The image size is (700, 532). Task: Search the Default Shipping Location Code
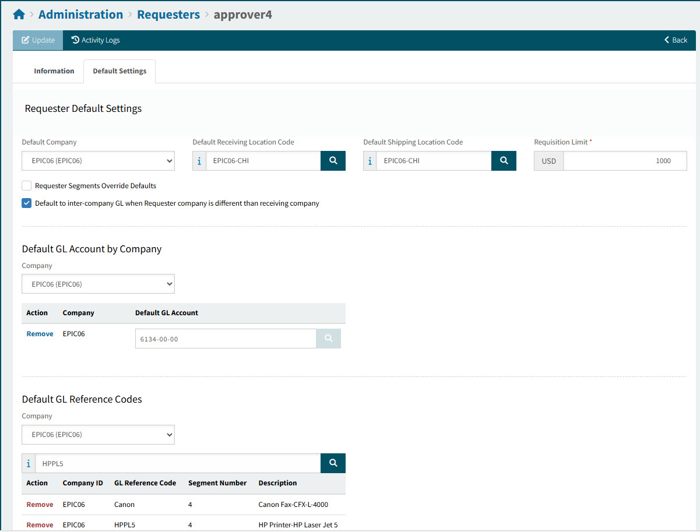pyautogui.click(x=504, y=161)
